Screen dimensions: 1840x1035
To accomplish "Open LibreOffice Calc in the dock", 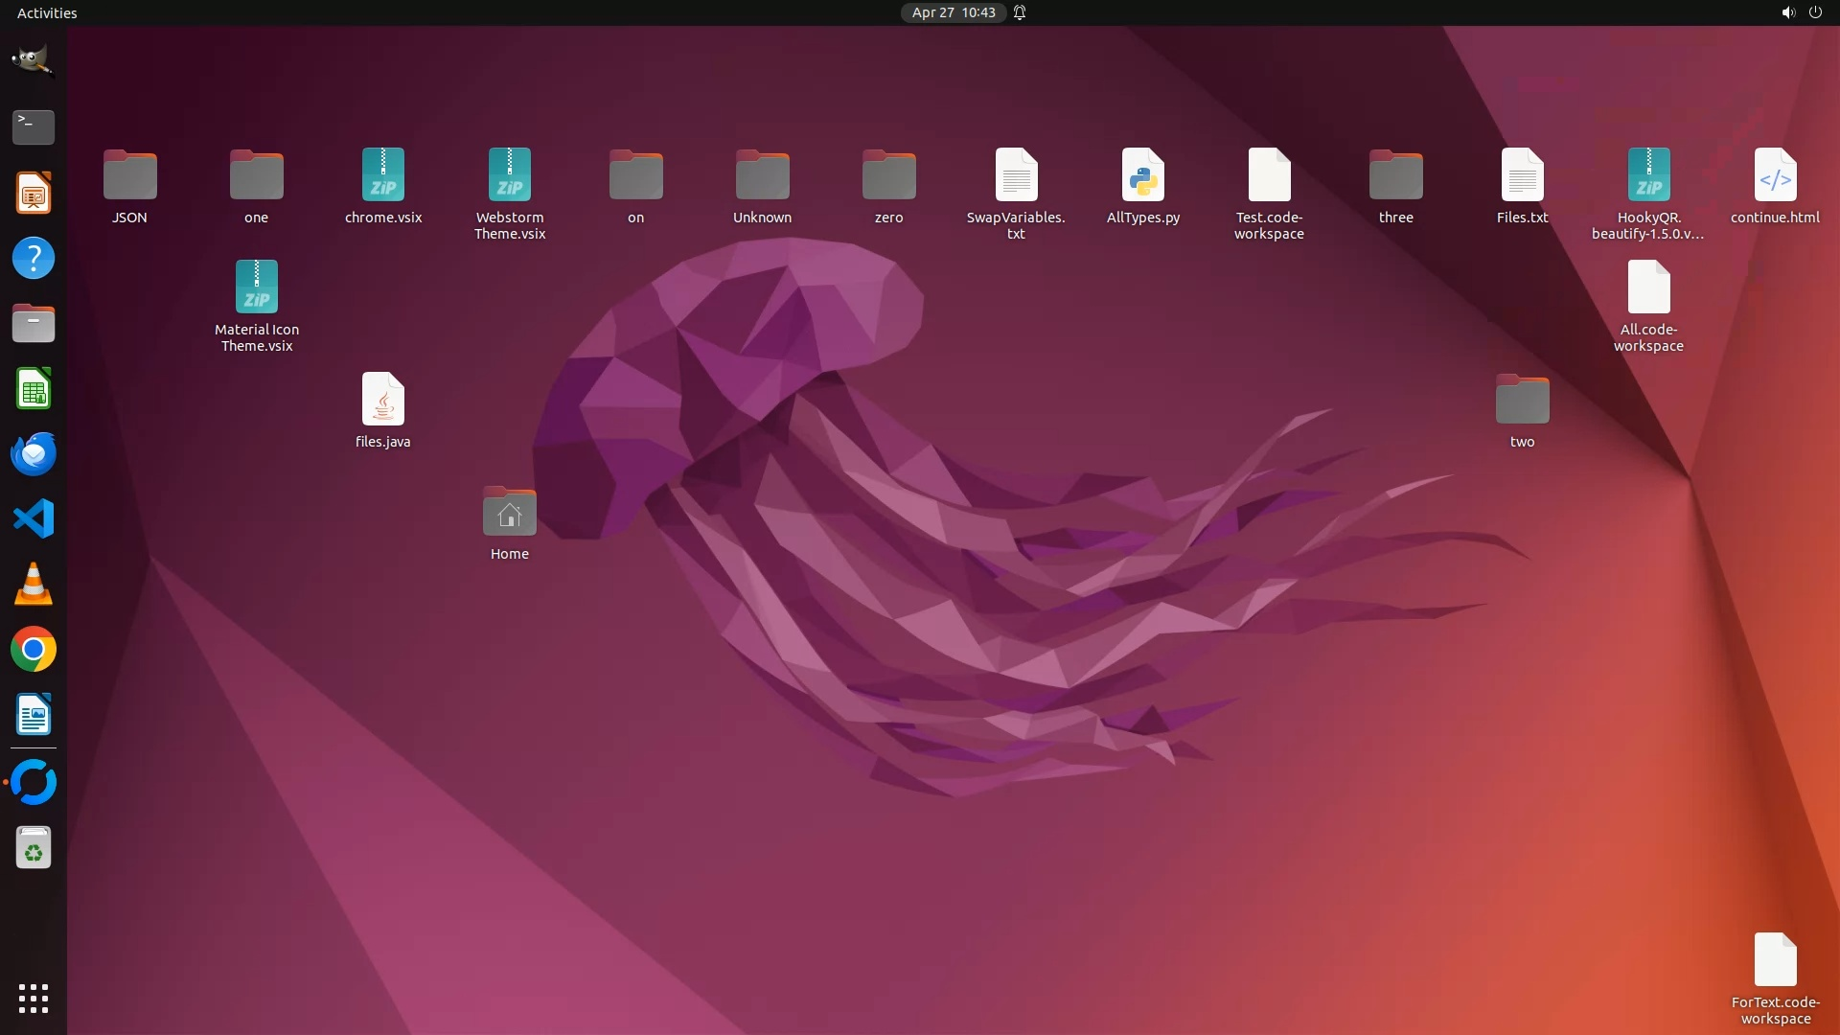I will (34, 389).
